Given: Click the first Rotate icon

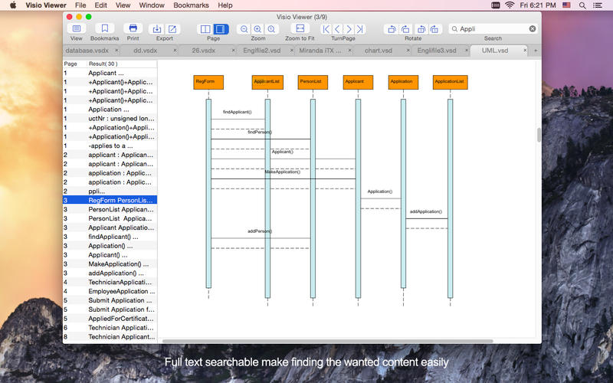Looking at the screenshot, I should click(x=392, y=29).
